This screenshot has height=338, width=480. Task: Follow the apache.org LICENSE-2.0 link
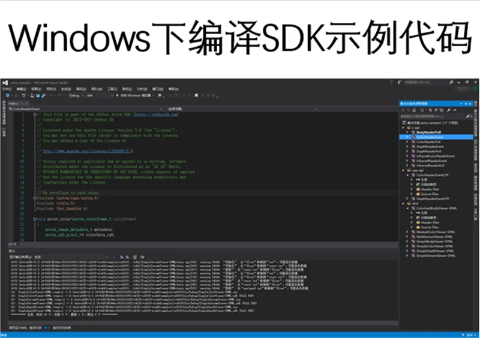(x=88, y=151)
